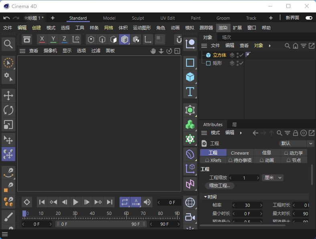Toggle the enable checkmark for 立方体 object
316x239 pixels.
coord(241,55)
